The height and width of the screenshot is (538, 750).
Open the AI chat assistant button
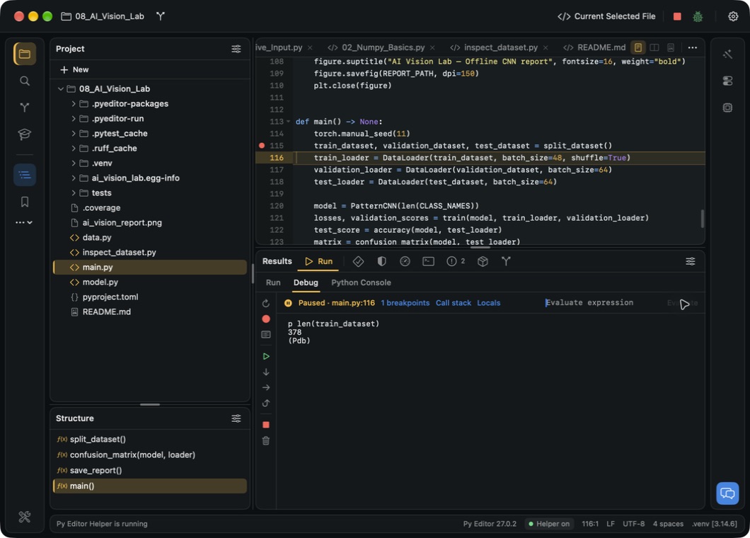click(x=727, y=493)
